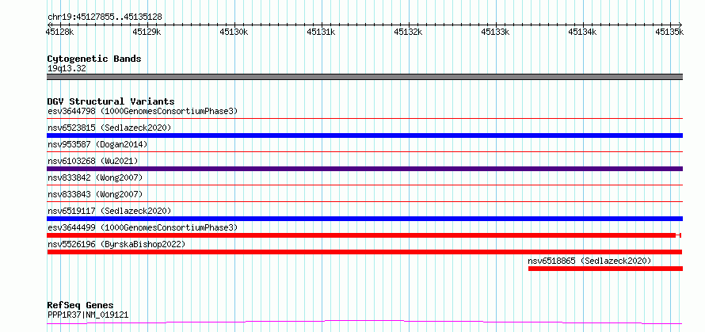705x332 pixels.
Task: Click the thin red line under nsv833842
Action: (x=364, y=185)
